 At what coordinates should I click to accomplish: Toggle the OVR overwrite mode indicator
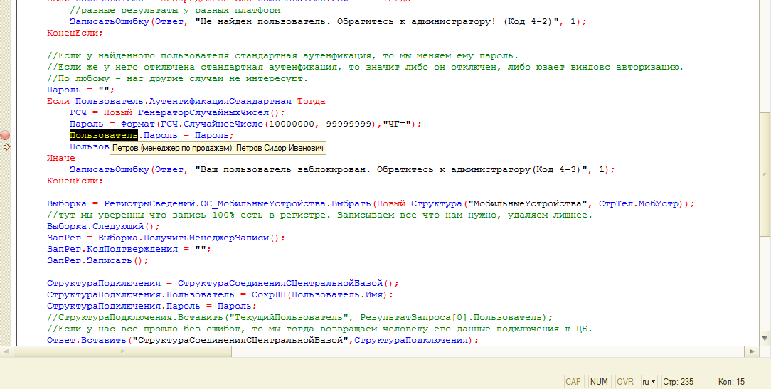pos(625,382)
